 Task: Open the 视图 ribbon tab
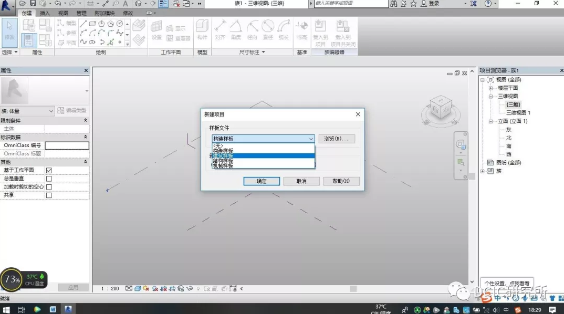pos(63,13)
